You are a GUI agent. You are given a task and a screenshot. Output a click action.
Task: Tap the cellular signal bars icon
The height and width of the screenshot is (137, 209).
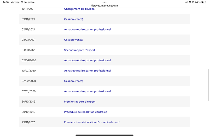(186, 2)
